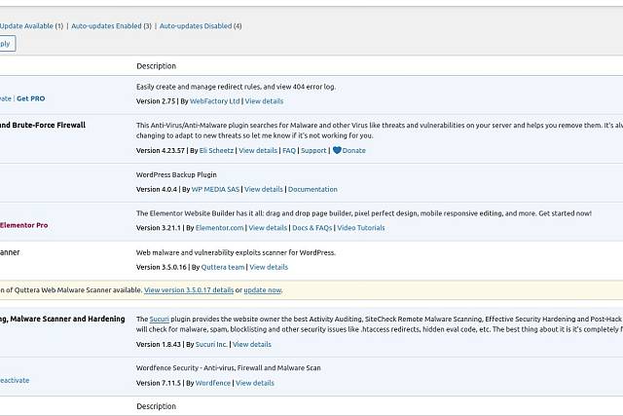The height and width of the screenshot is (416, 623).
Task: View details for WordPress Backup Plugin
Action: (x=264, y=190)
